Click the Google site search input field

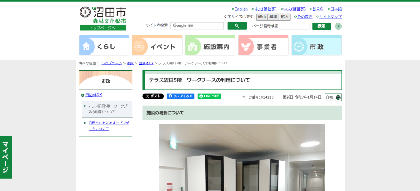coord(197,26)
